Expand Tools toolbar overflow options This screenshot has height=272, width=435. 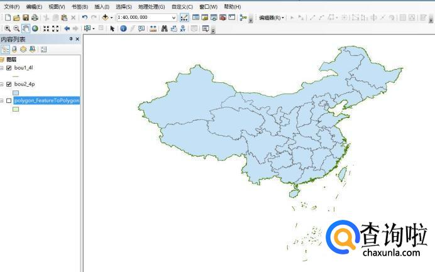coord(213,31)
